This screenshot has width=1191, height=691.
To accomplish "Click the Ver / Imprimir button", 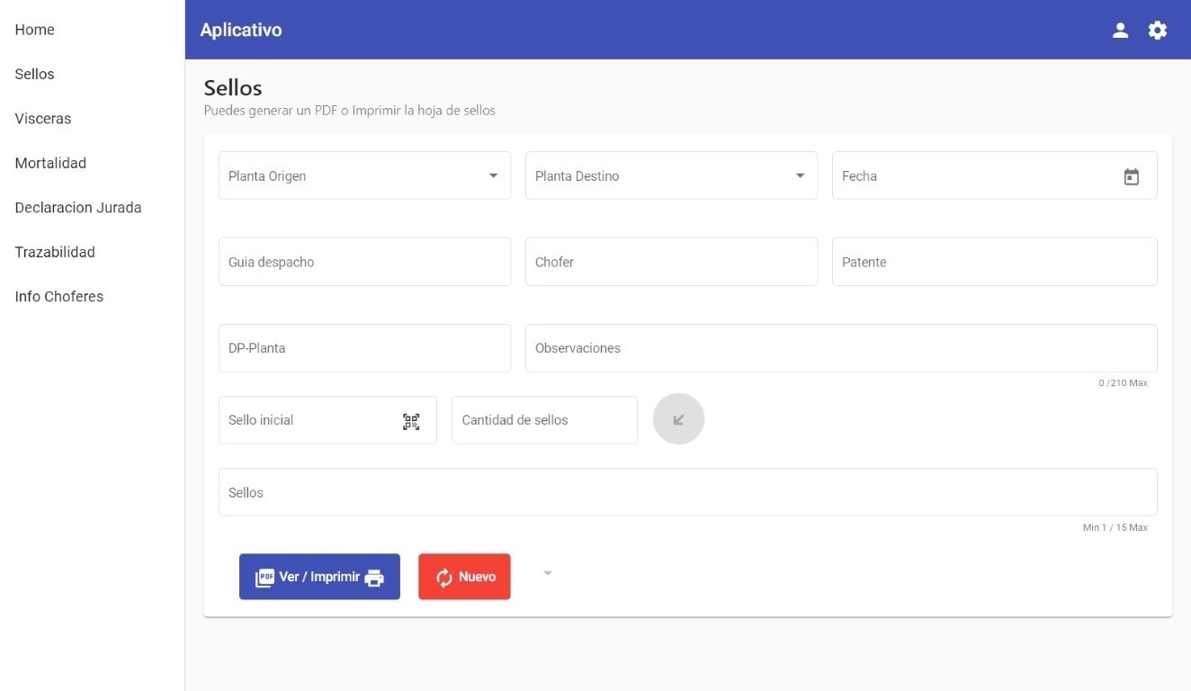I will pos(319,577).
